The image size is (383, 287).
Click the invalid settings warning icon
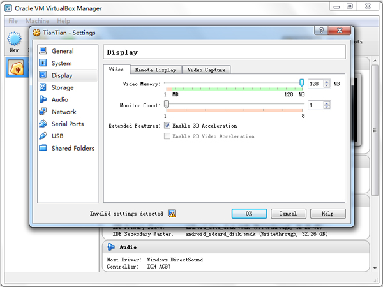point(172,214)
